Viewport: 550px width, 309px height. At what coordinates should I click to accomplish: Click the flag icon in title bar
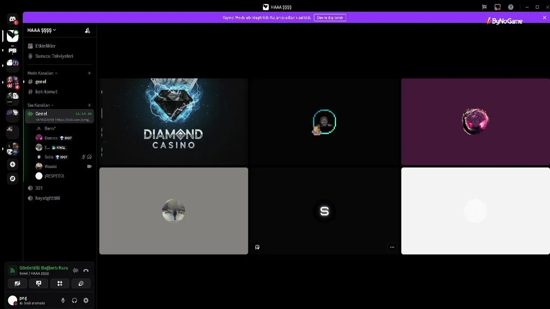tap(484, 7)
